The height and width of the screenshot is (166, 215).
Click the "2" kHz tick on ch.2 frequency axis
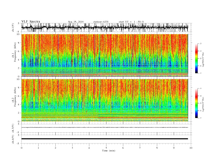[x=19, y=113]
